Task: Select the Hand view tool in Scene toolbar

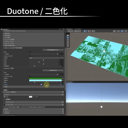Action: pos(68,35)
